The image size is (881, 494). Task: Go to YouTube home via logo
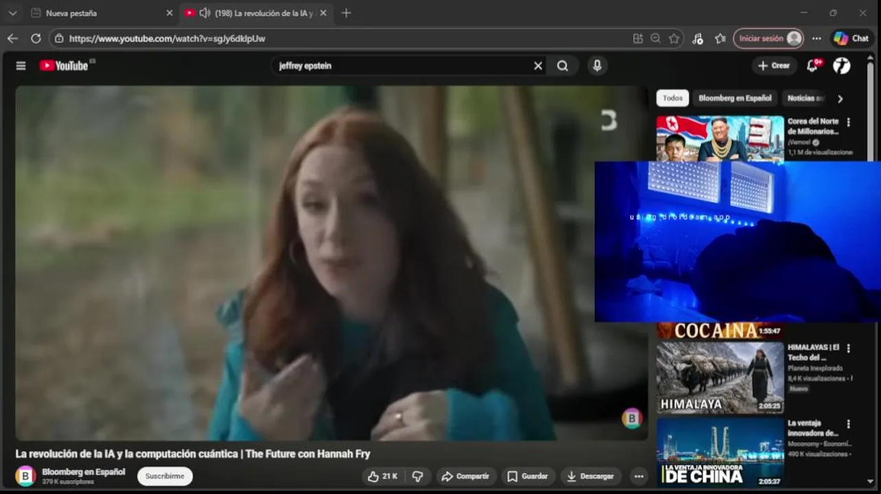pyautogui.click(x=64, y=66)
